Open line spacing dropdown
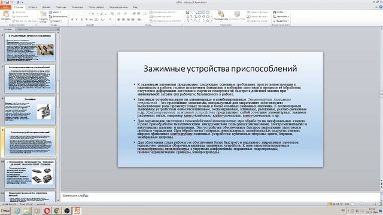This screenshot has width=383, height=215. pos(145,14)
